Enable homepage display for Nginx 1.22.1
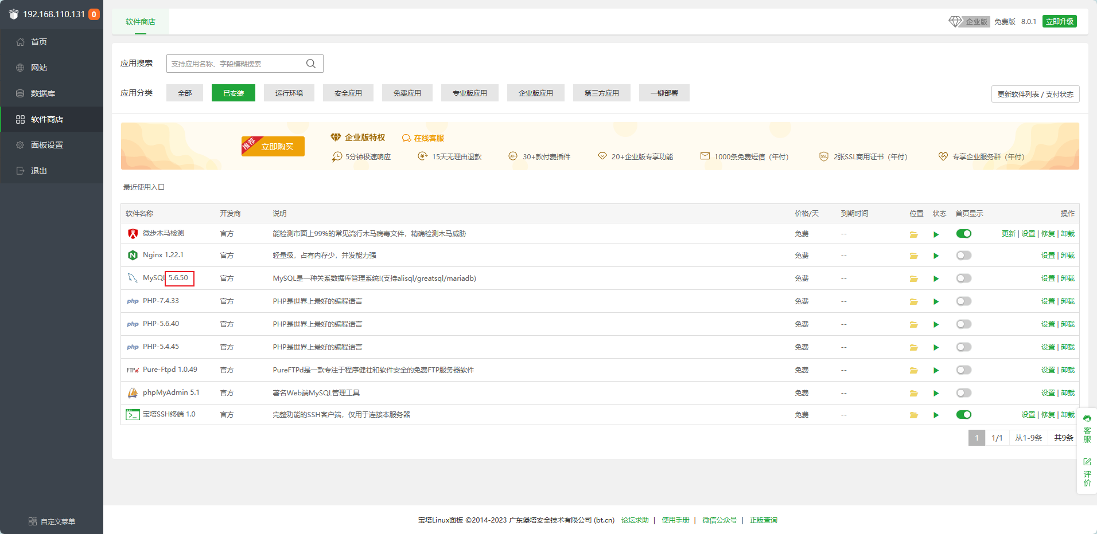 [963, 256]
